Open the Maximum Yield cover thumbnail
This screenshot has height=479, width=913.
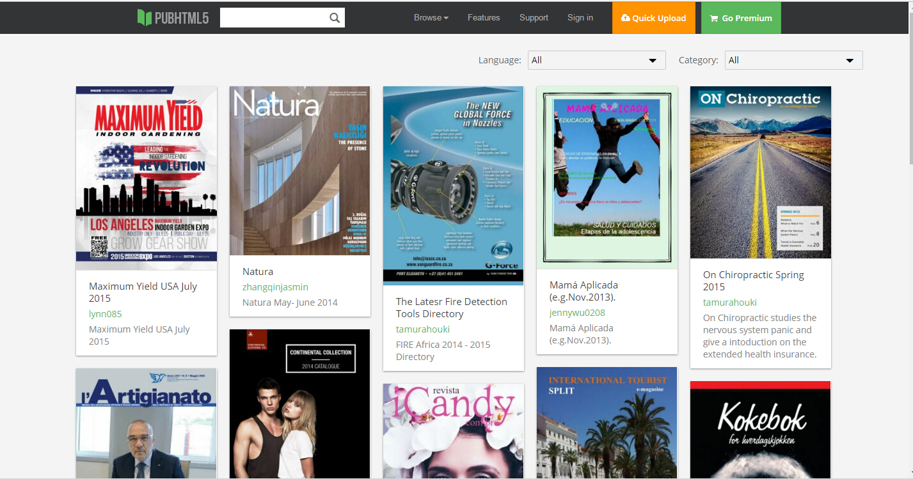147,178
